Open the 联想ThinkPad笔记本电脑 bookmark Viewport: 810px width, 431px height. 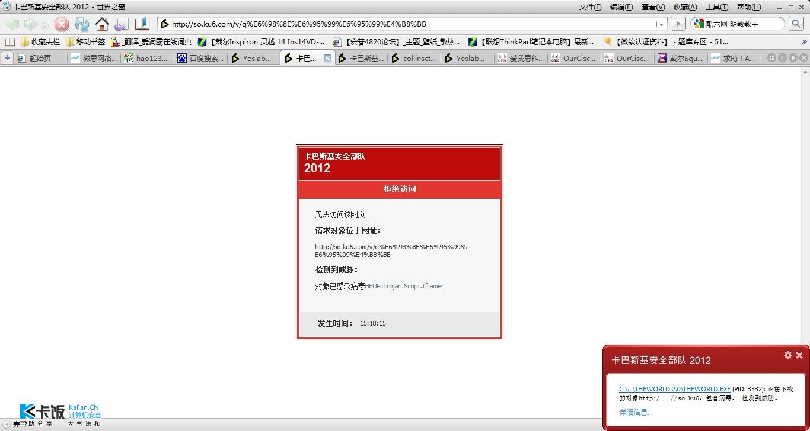coord(531,42)
